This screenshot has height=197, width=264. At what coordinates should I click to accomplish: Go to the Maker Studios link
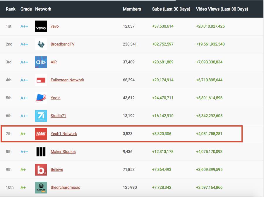[63, 152]
